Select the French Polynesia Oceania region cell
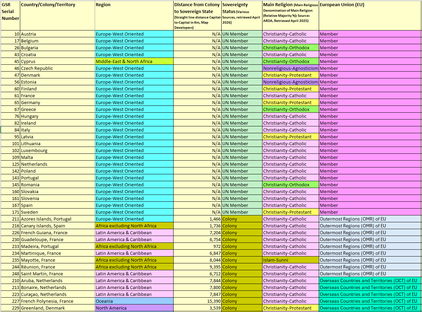The width and height of the screenshot is (422, 312). (x=134, y=301)
